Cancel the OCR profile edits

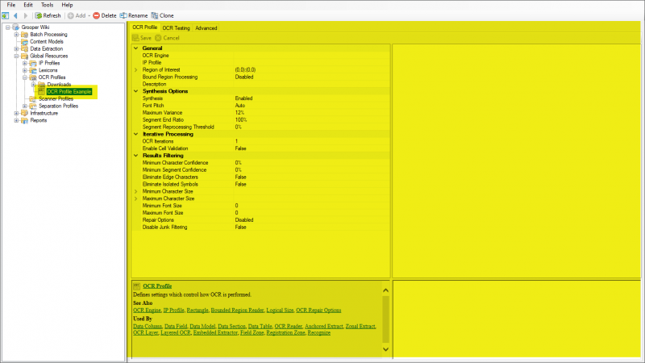[x=167, y=38]
